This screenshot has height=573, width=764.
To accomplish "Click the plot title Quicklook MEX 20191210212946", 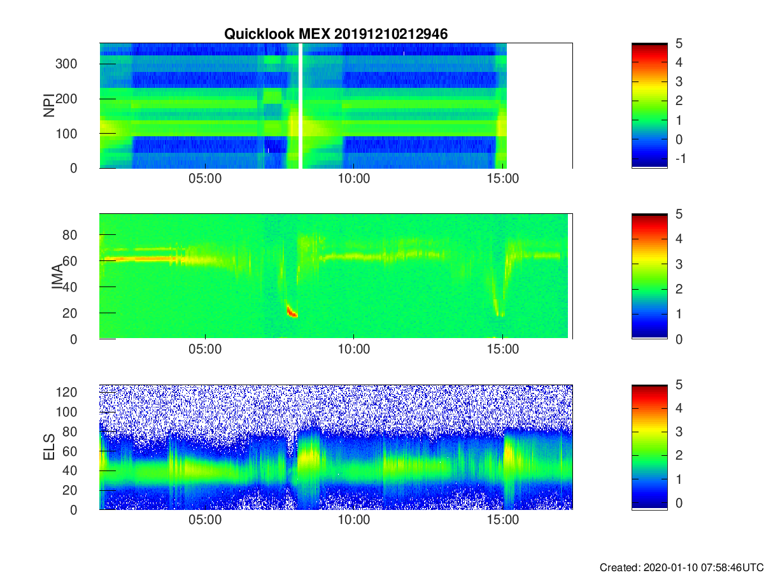I will pos(336,34).
